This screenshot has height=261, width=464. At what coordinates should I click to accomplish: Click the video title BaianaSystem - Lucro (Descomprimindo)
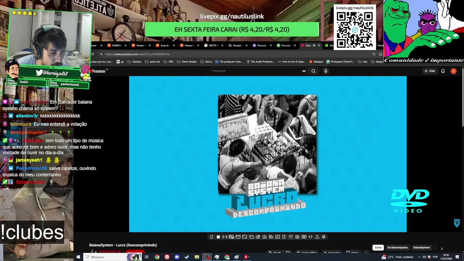coord(123,245)
